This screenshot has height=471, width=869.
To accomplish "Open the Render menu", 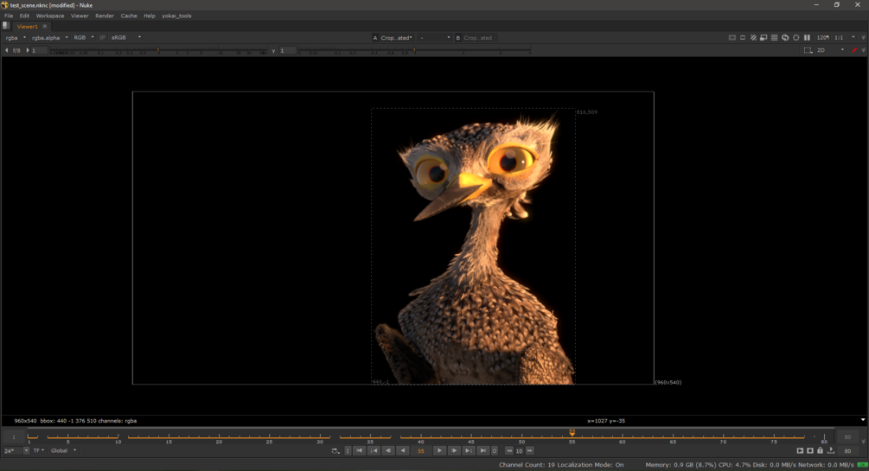I will 104,16.
